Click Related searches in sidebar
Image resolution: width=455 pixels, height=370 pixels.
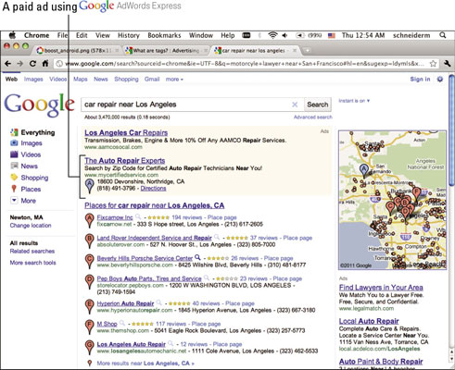[x=32, y=251]
